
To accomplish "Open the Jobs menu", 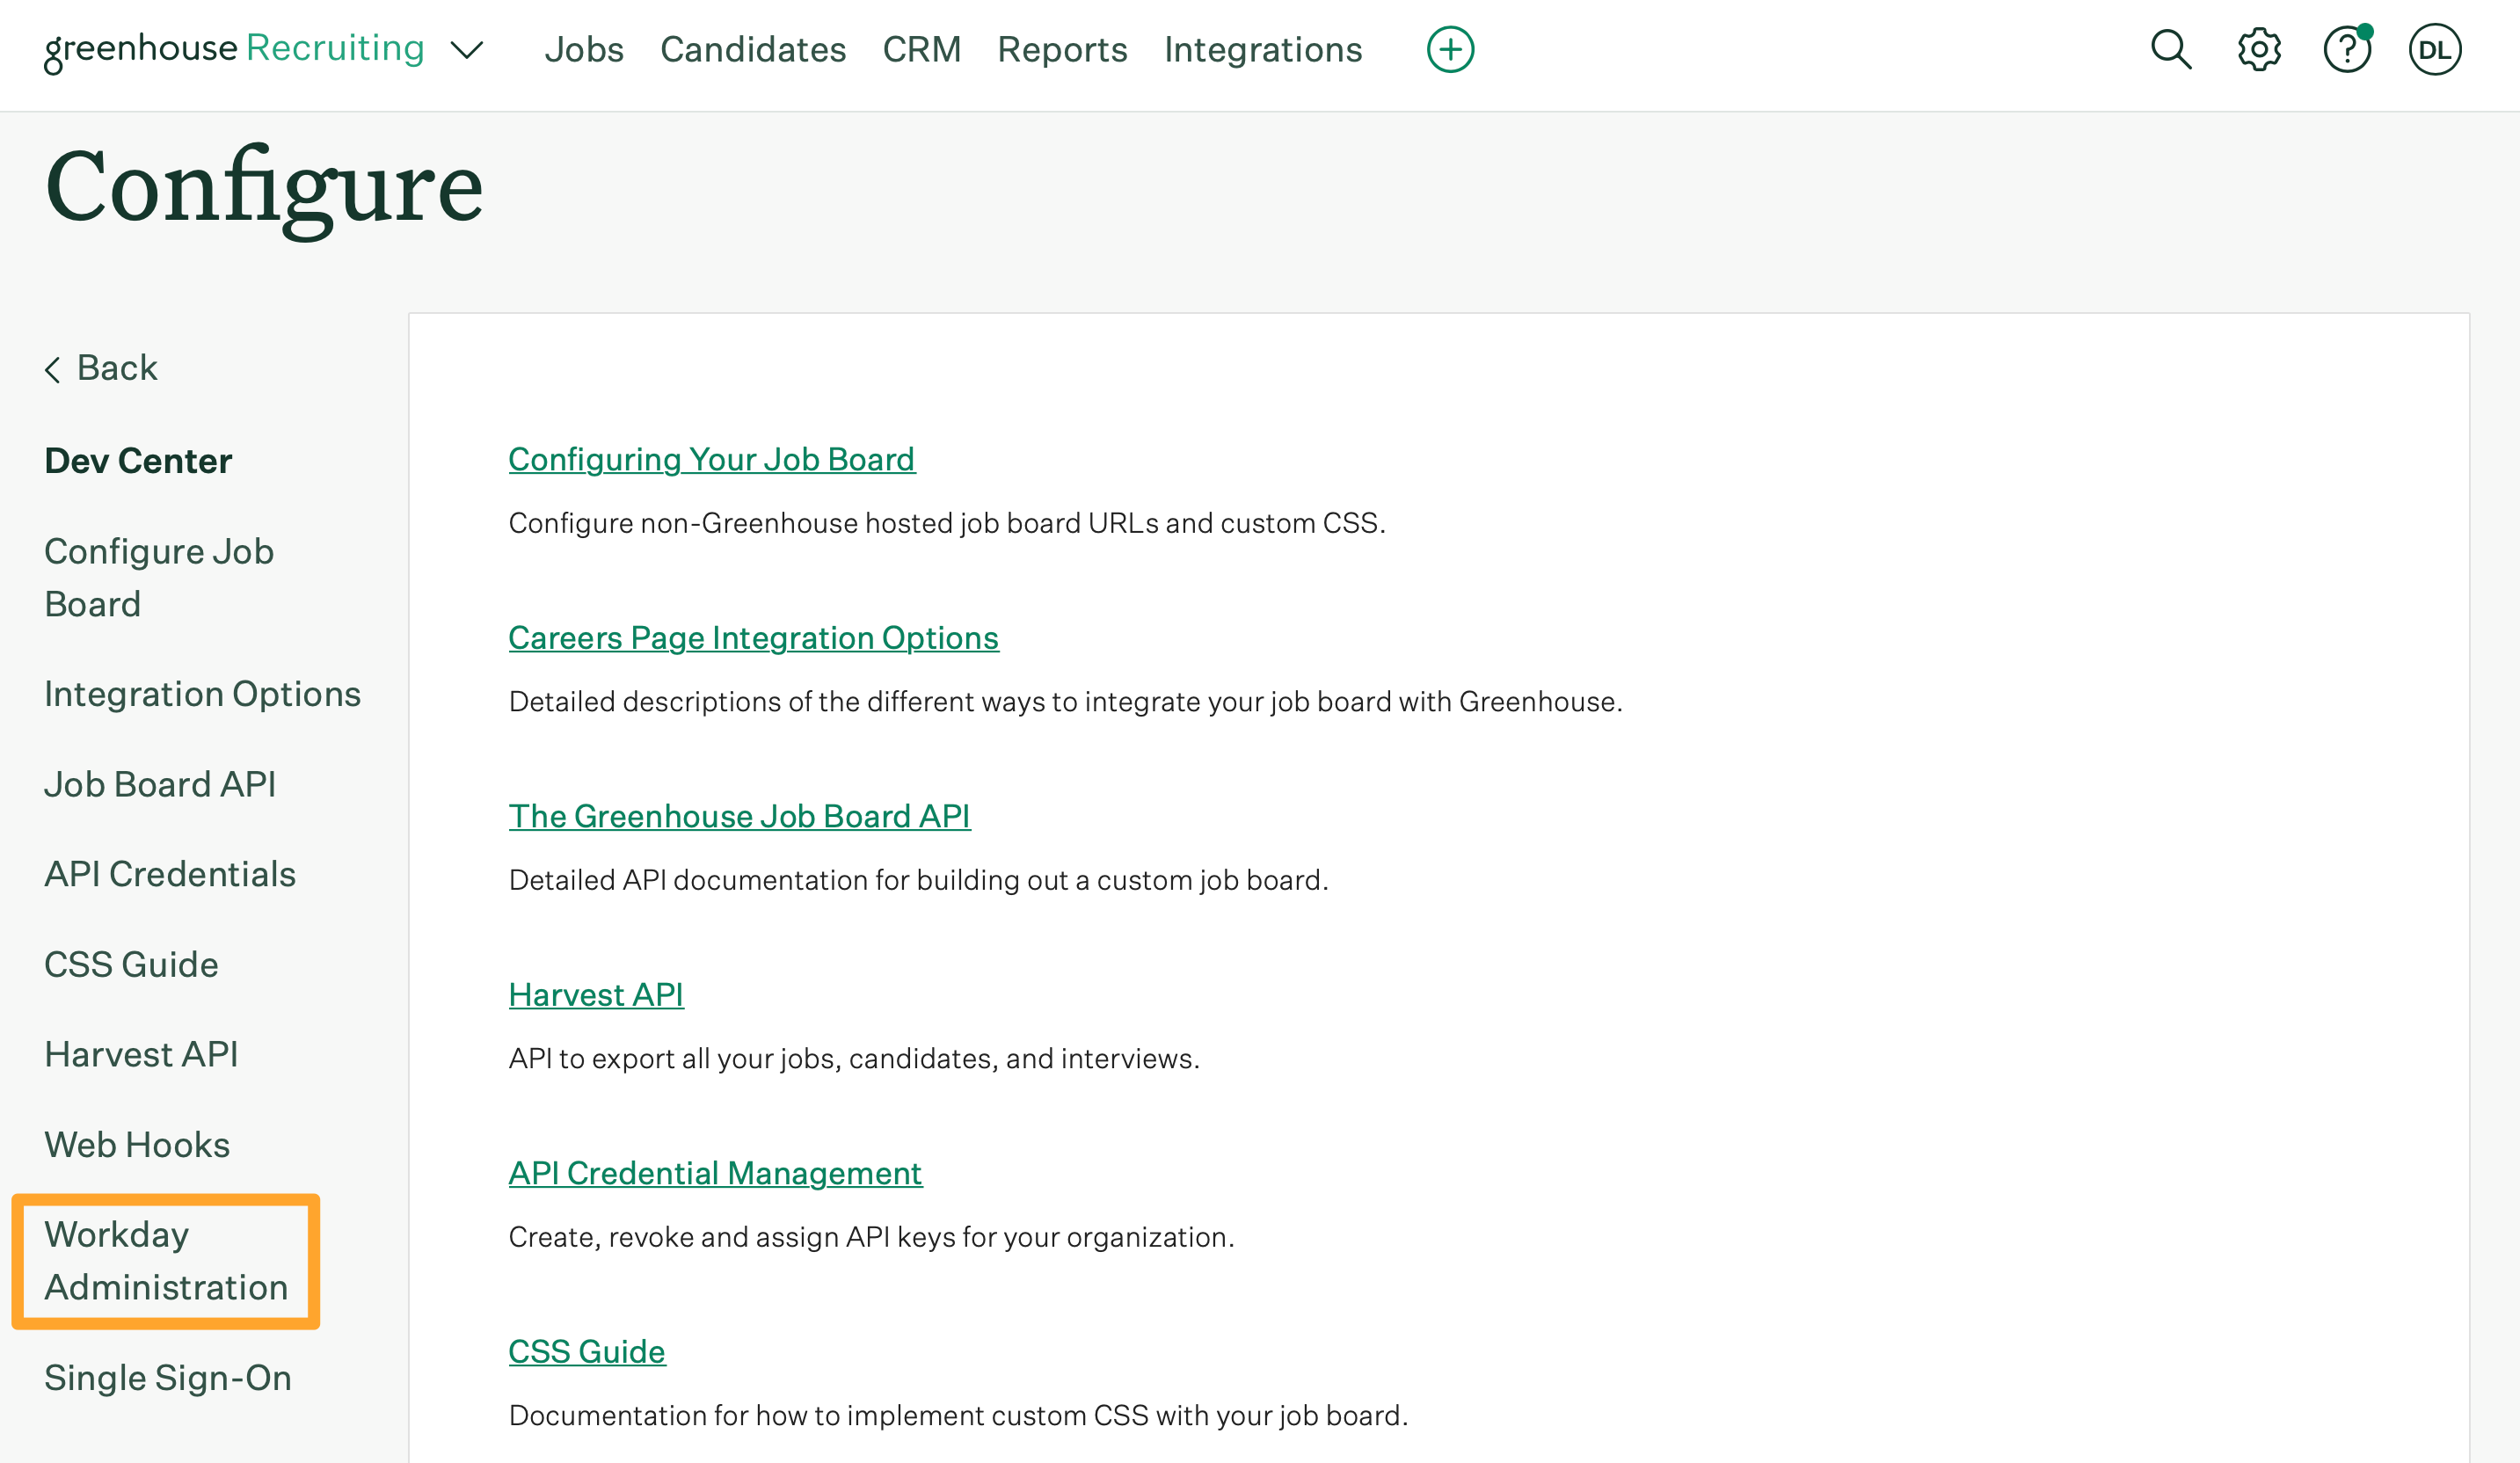I will coord(584,49).
